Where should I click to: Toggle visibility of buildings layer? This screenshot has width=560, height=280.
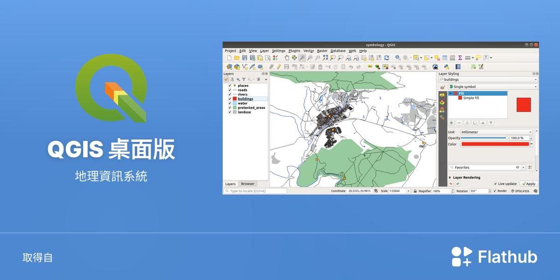[230, 99]
